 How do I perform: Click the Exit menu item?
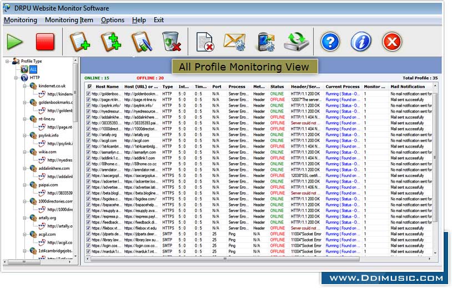(159, 20)
